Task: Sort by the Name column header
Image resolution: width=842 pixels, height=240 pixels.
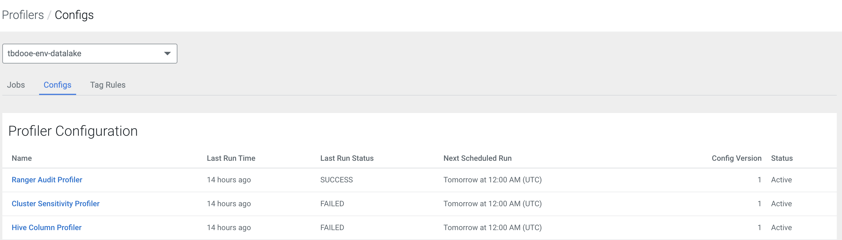Action: [22, 158]
